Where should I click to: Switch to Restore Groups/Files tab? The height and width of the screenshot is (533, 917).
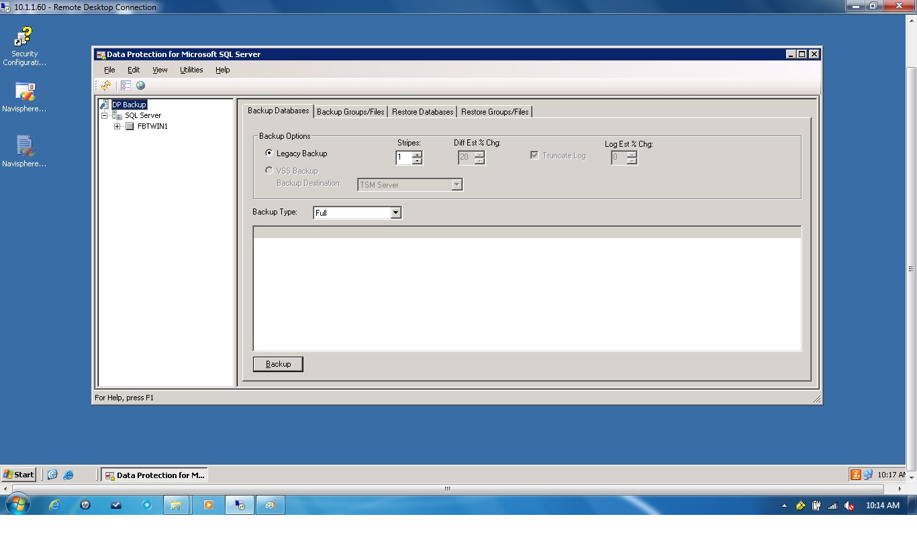(495, 112)
